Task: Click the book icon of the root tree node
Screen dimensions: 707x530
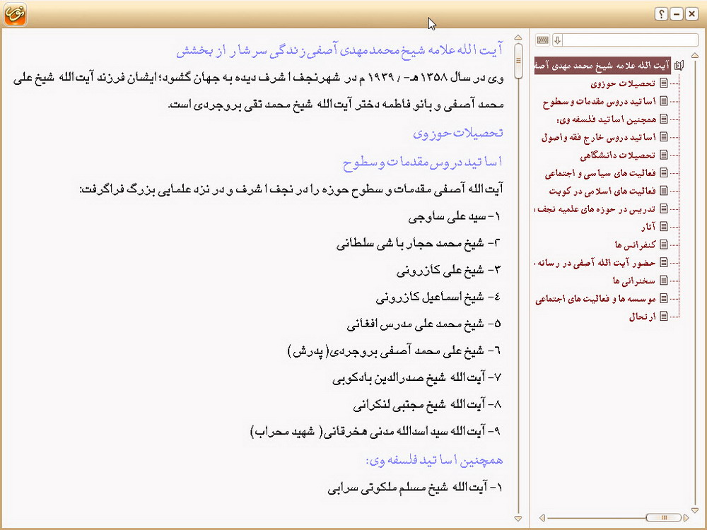Action: point(679,66)
